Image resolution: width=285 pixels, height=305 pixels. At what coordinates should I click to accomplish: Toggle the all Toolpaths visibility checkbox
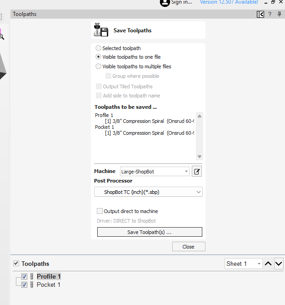16,264
